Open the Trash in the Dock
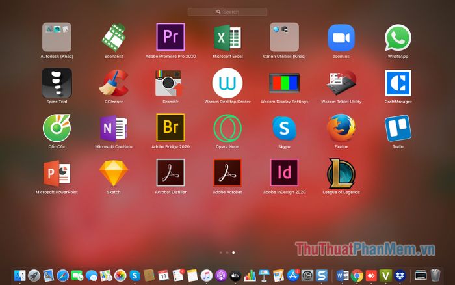The height and width of the screenshot is (285, 455). tap(435, 275)
